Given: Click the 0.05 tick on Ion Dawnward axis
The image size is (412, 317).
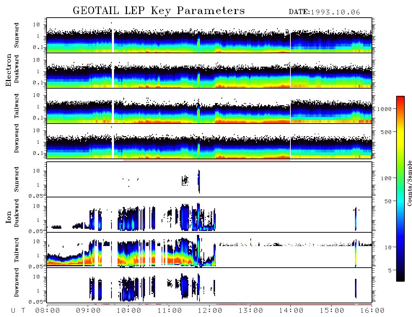Looking at the screenshot, I should (x=35, y=302).
